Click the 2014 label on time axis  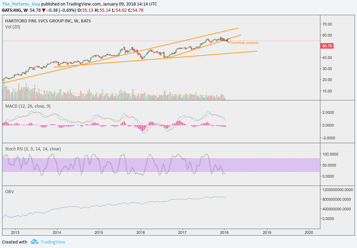(57, 232)
